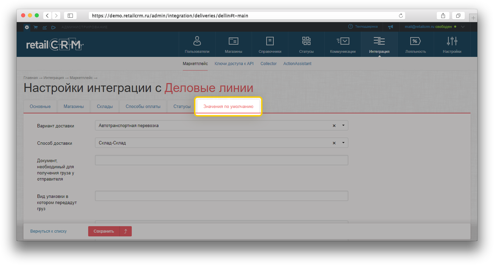
Task: Click the analytics chart icon in top bar
Action: point(45,27)
